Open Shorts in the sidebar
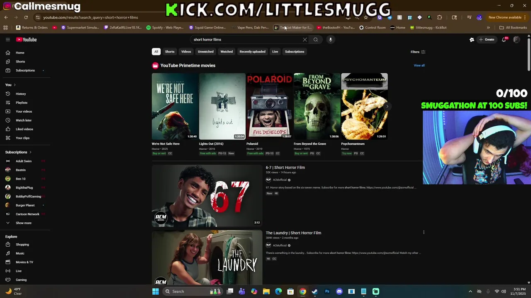The image size is (531, 298). click(x=20, y=62)
